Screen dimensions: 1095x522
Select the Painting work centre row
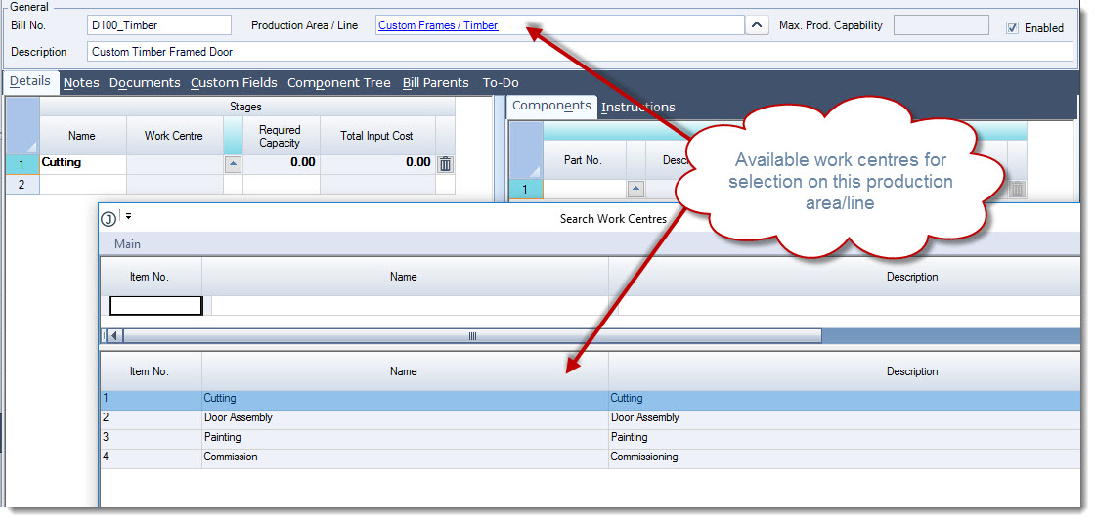click(591, 438)
